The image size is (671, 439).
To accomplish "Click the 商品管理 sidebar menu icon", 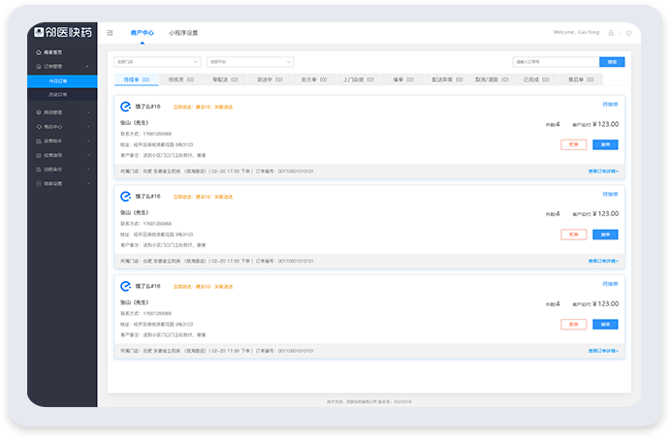I will pos(39,112).
